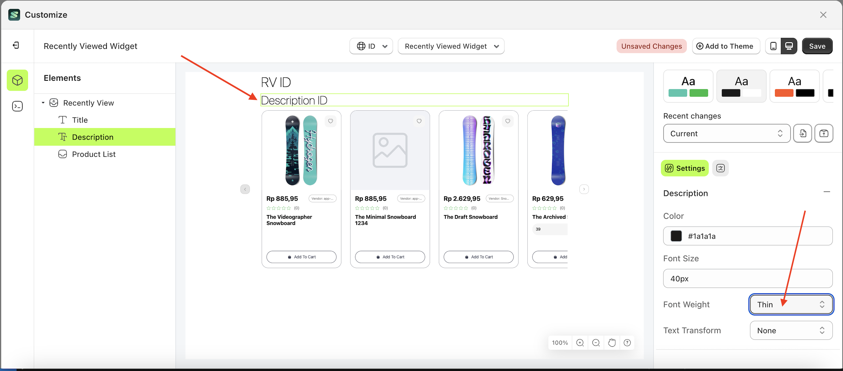
Task: Switch preview to mobile view
Action: click(773, 46)
